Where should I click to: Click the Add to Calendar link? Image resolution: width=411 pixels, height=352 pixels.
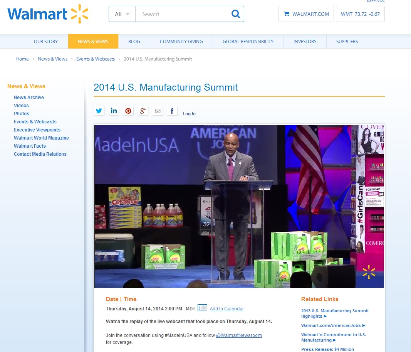227,309
